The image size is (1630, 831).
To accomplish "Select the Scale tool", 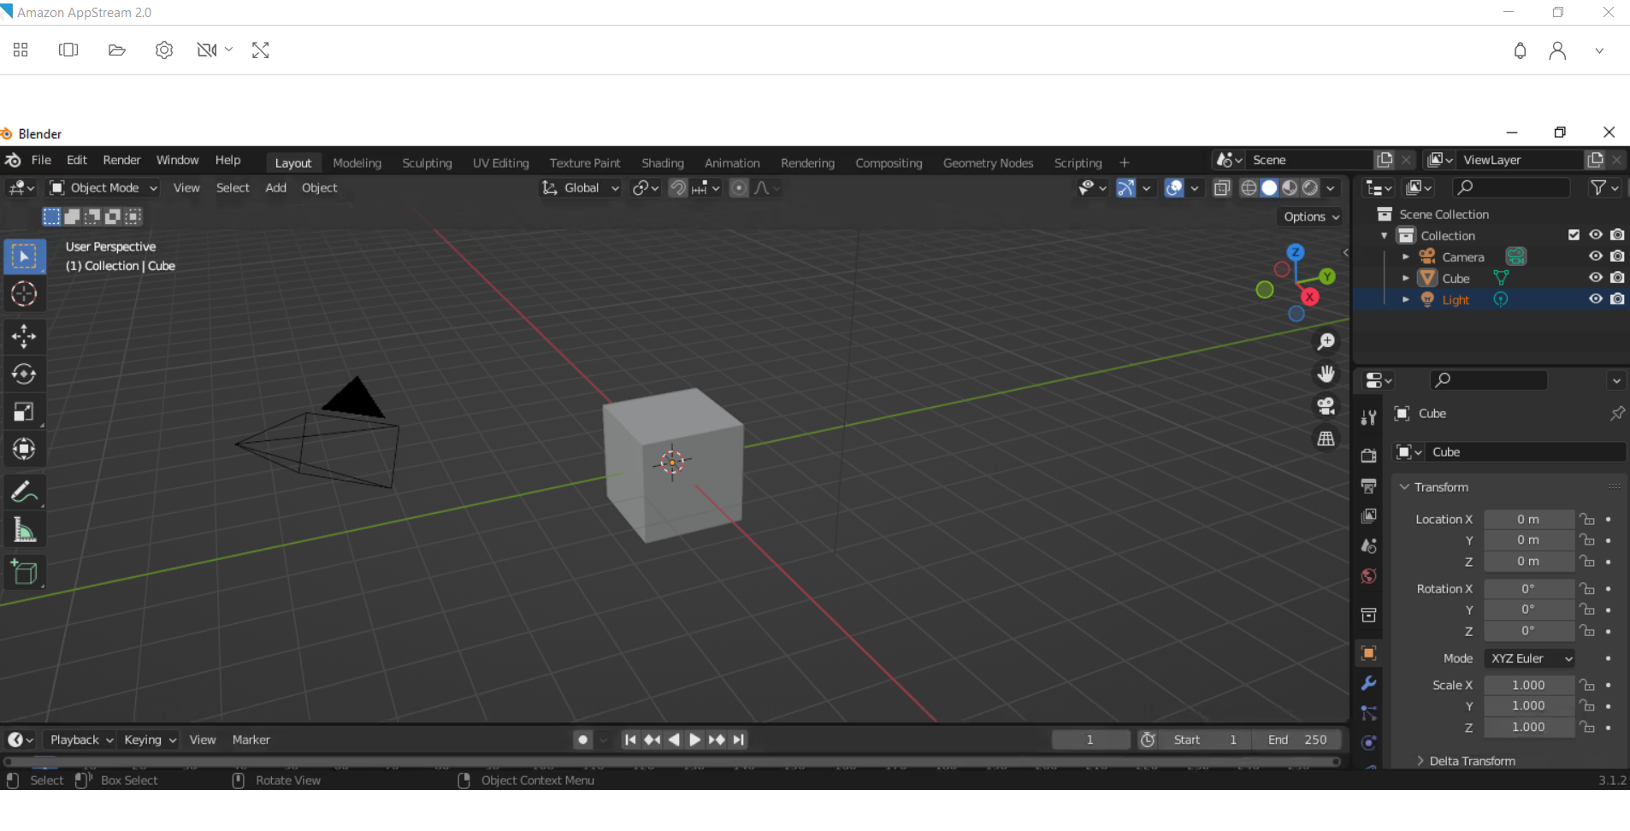I will coord(24,412).
